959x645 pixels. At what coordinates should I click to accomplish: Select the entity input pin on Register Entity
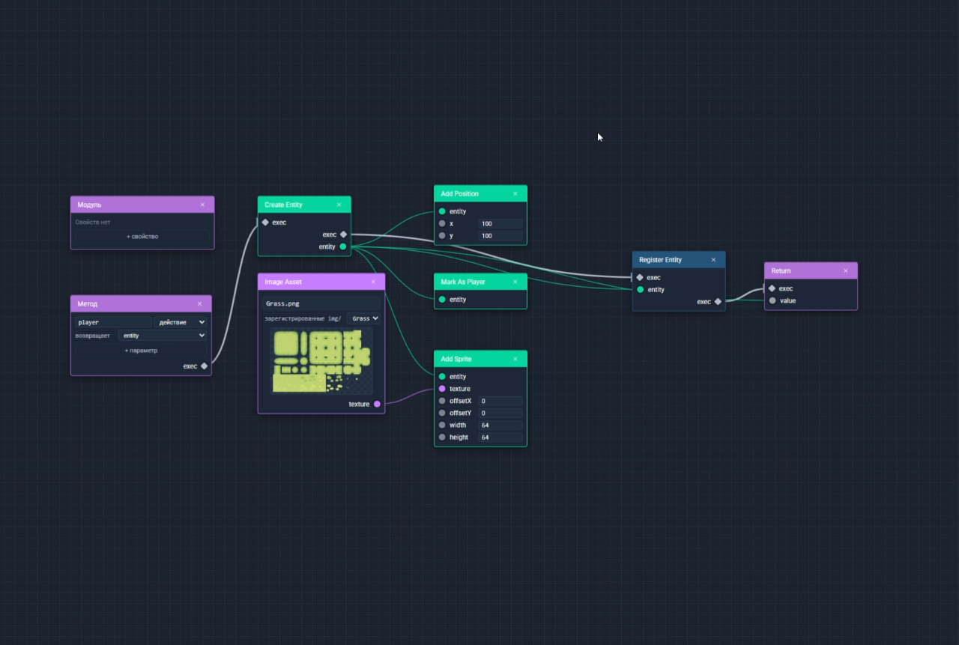(640, 289)
